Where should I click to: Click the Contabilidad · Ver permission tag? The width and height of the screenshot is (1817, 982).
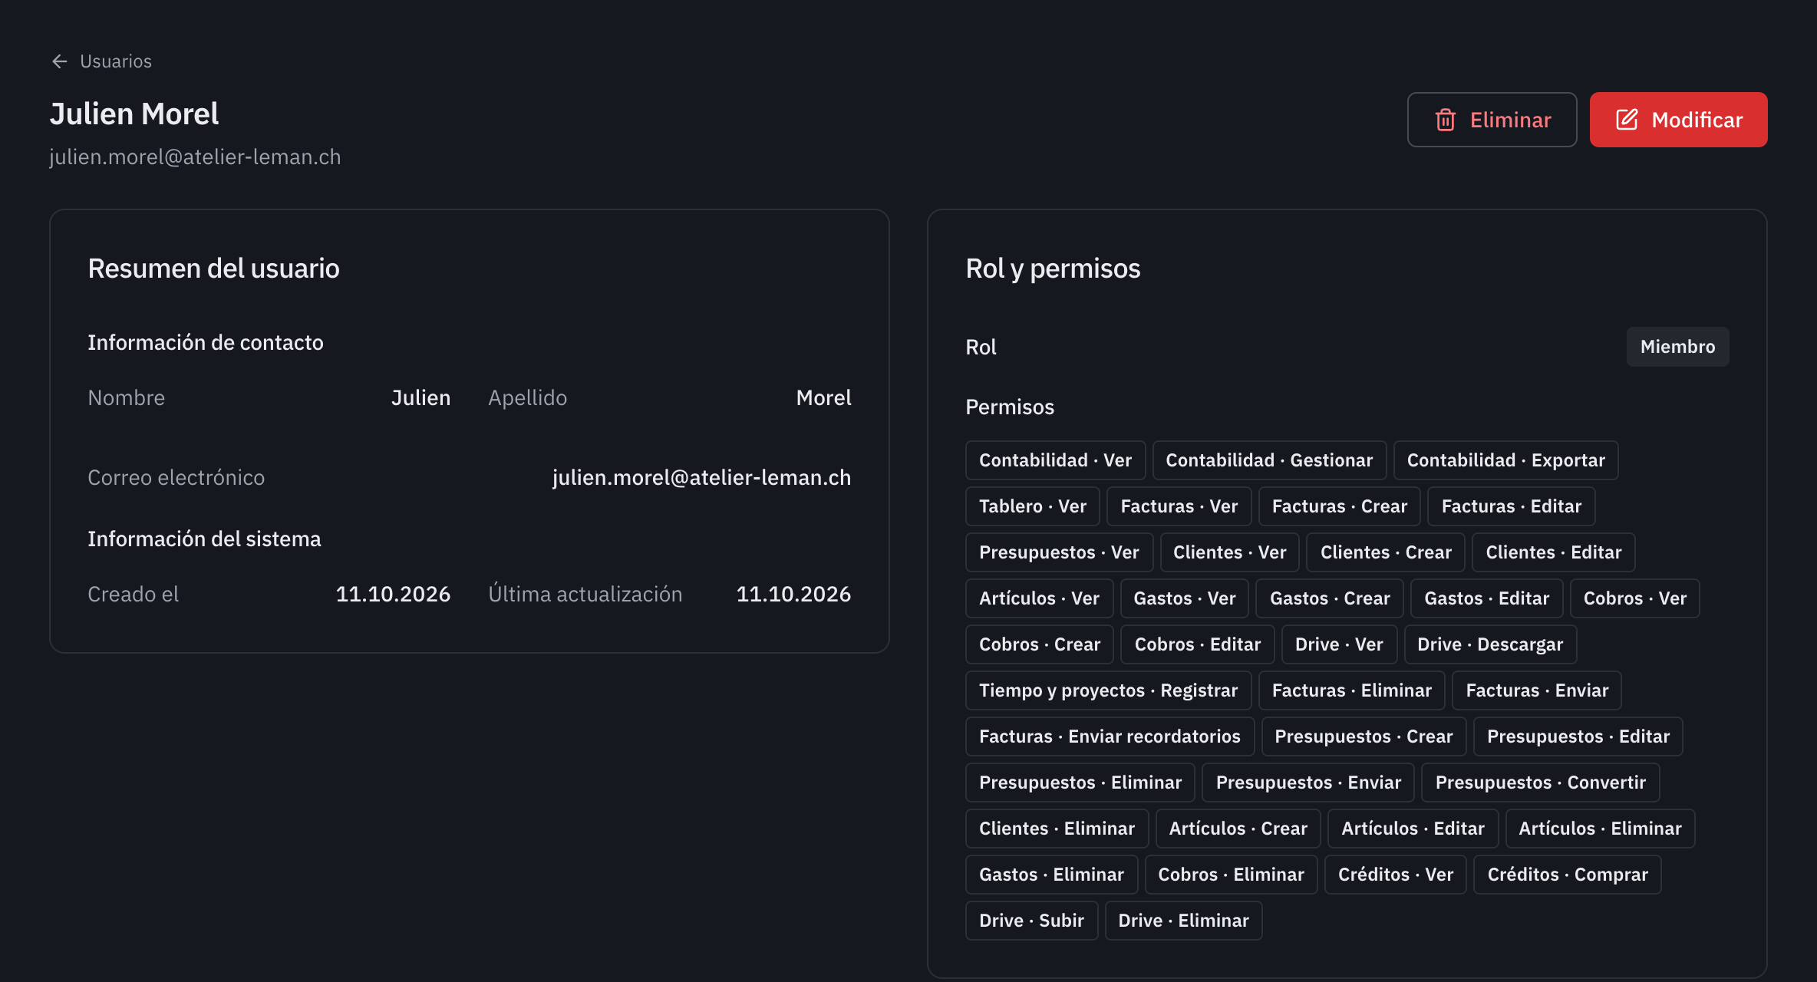pos(1055,460)
